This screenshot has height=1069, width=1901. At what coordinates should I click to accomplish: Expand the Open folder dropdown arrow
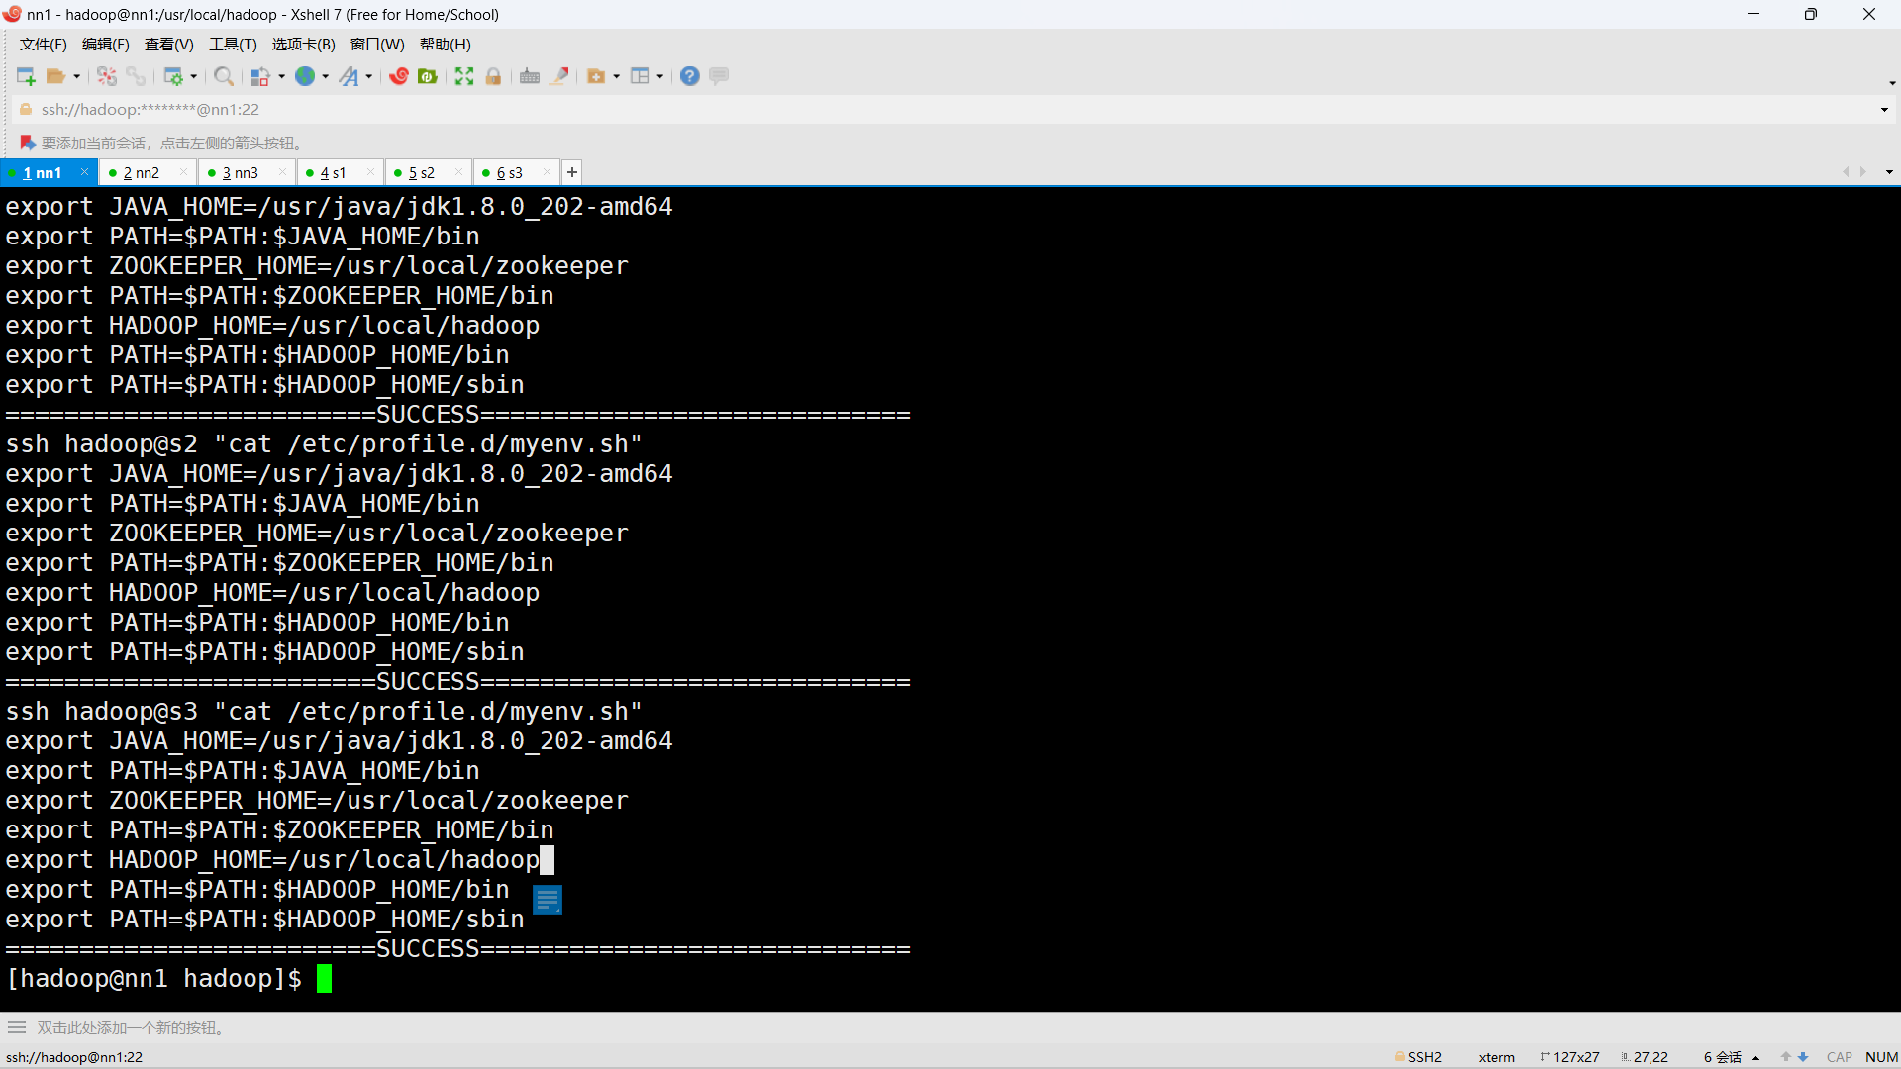[x=76, y=76]
